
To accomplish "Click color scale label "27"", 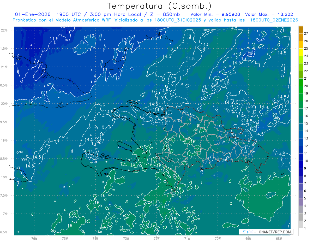I will click(x=306, y=33).
